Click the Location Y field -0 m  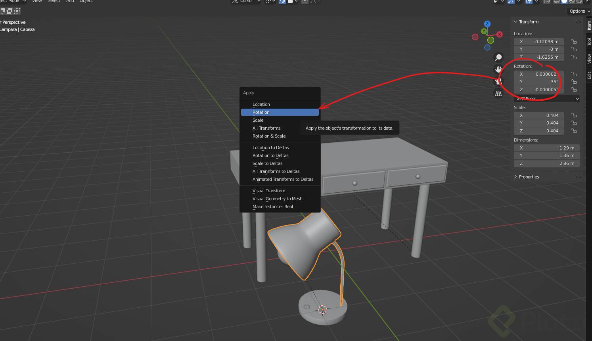pos(539,49)
